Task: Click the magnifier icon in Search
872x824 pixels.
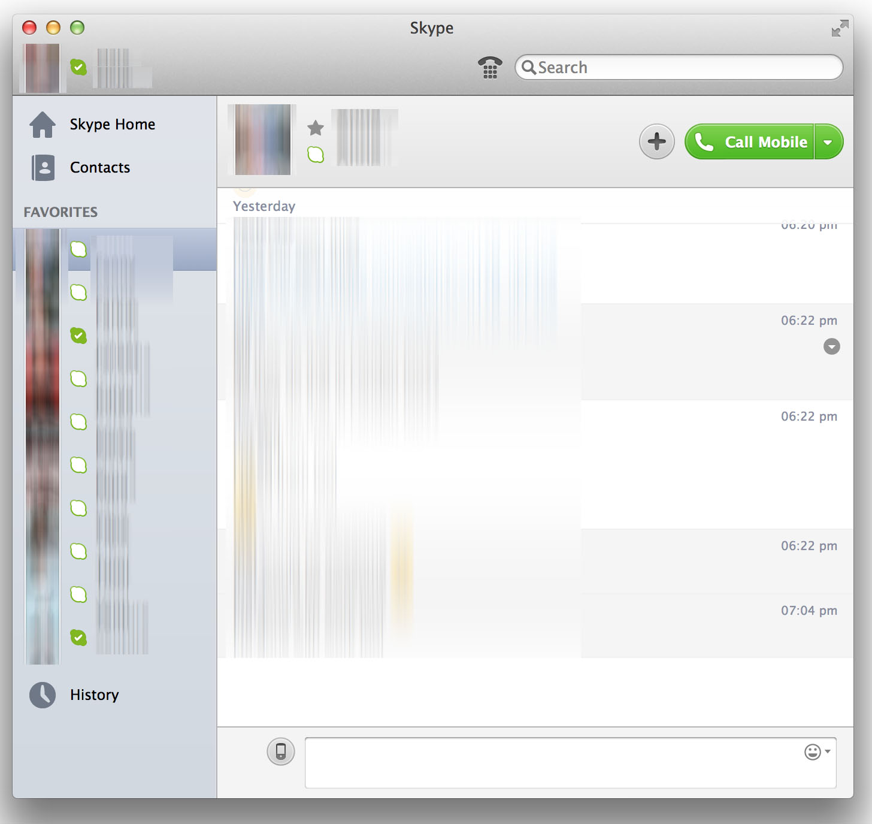Action: pos(529,67)
